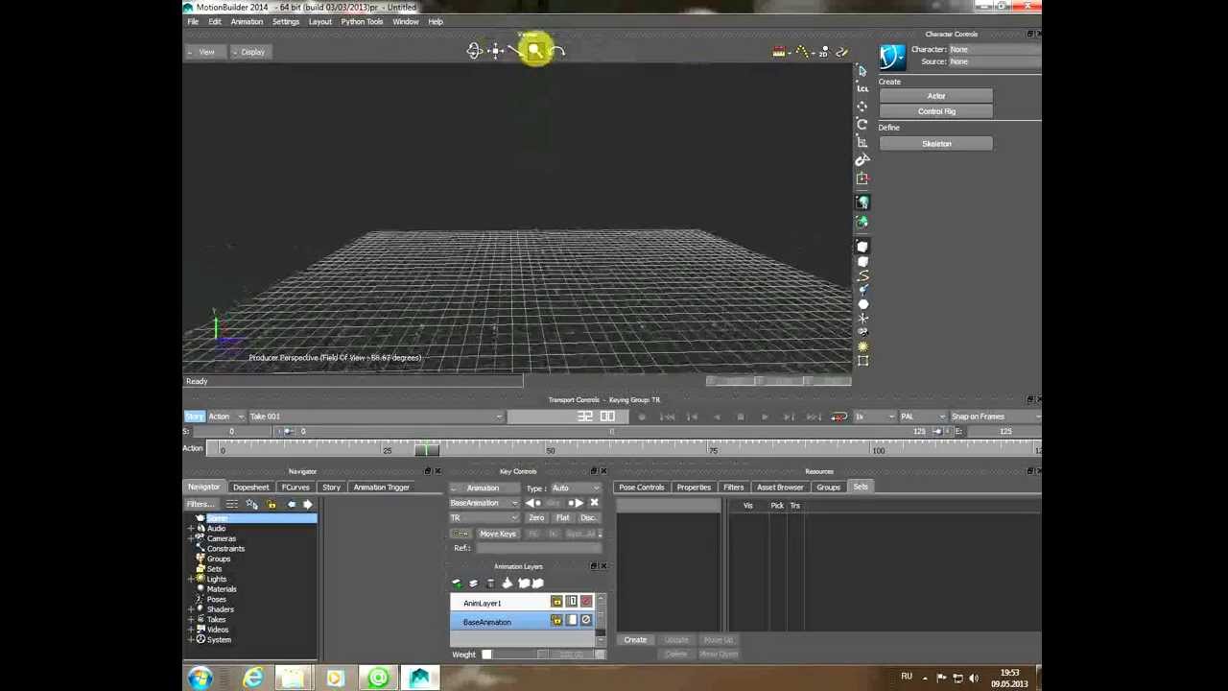1228x691 pixels.
Task: Open the BaseAnimation layer dropdown in Key Controls
Action: pos(484,503)
